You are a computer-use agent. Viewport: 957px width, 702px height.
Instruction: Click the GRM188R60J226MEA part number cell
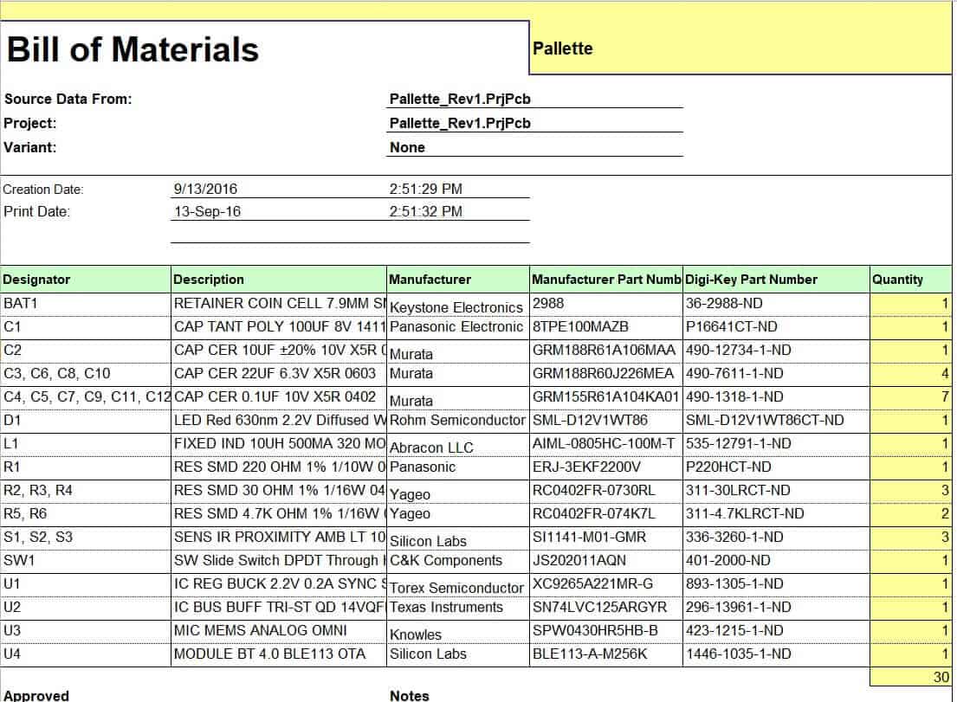pyautogui.click(x=606, y=374)
